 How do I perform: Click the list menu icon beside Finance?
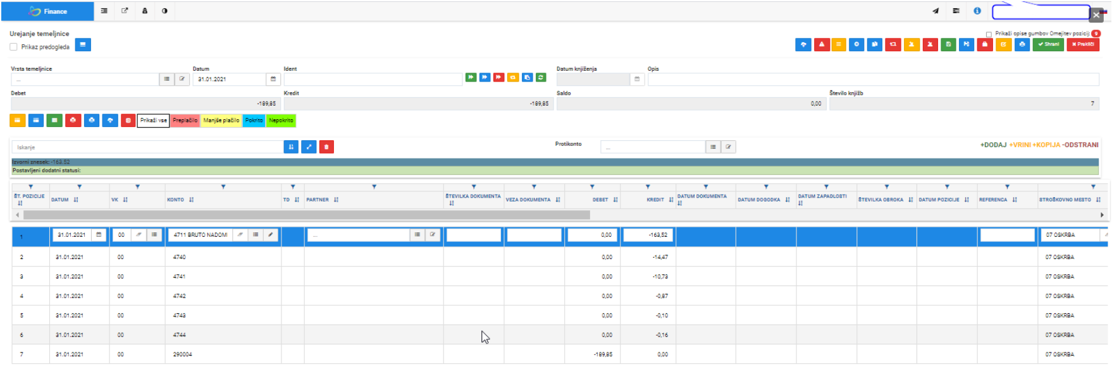click(104, 11)
